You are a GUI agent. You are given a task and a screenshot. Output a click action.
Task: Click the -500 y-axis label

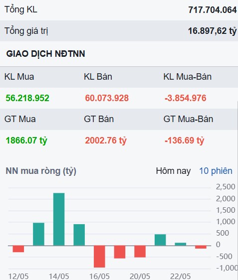[x=224, y=257]
